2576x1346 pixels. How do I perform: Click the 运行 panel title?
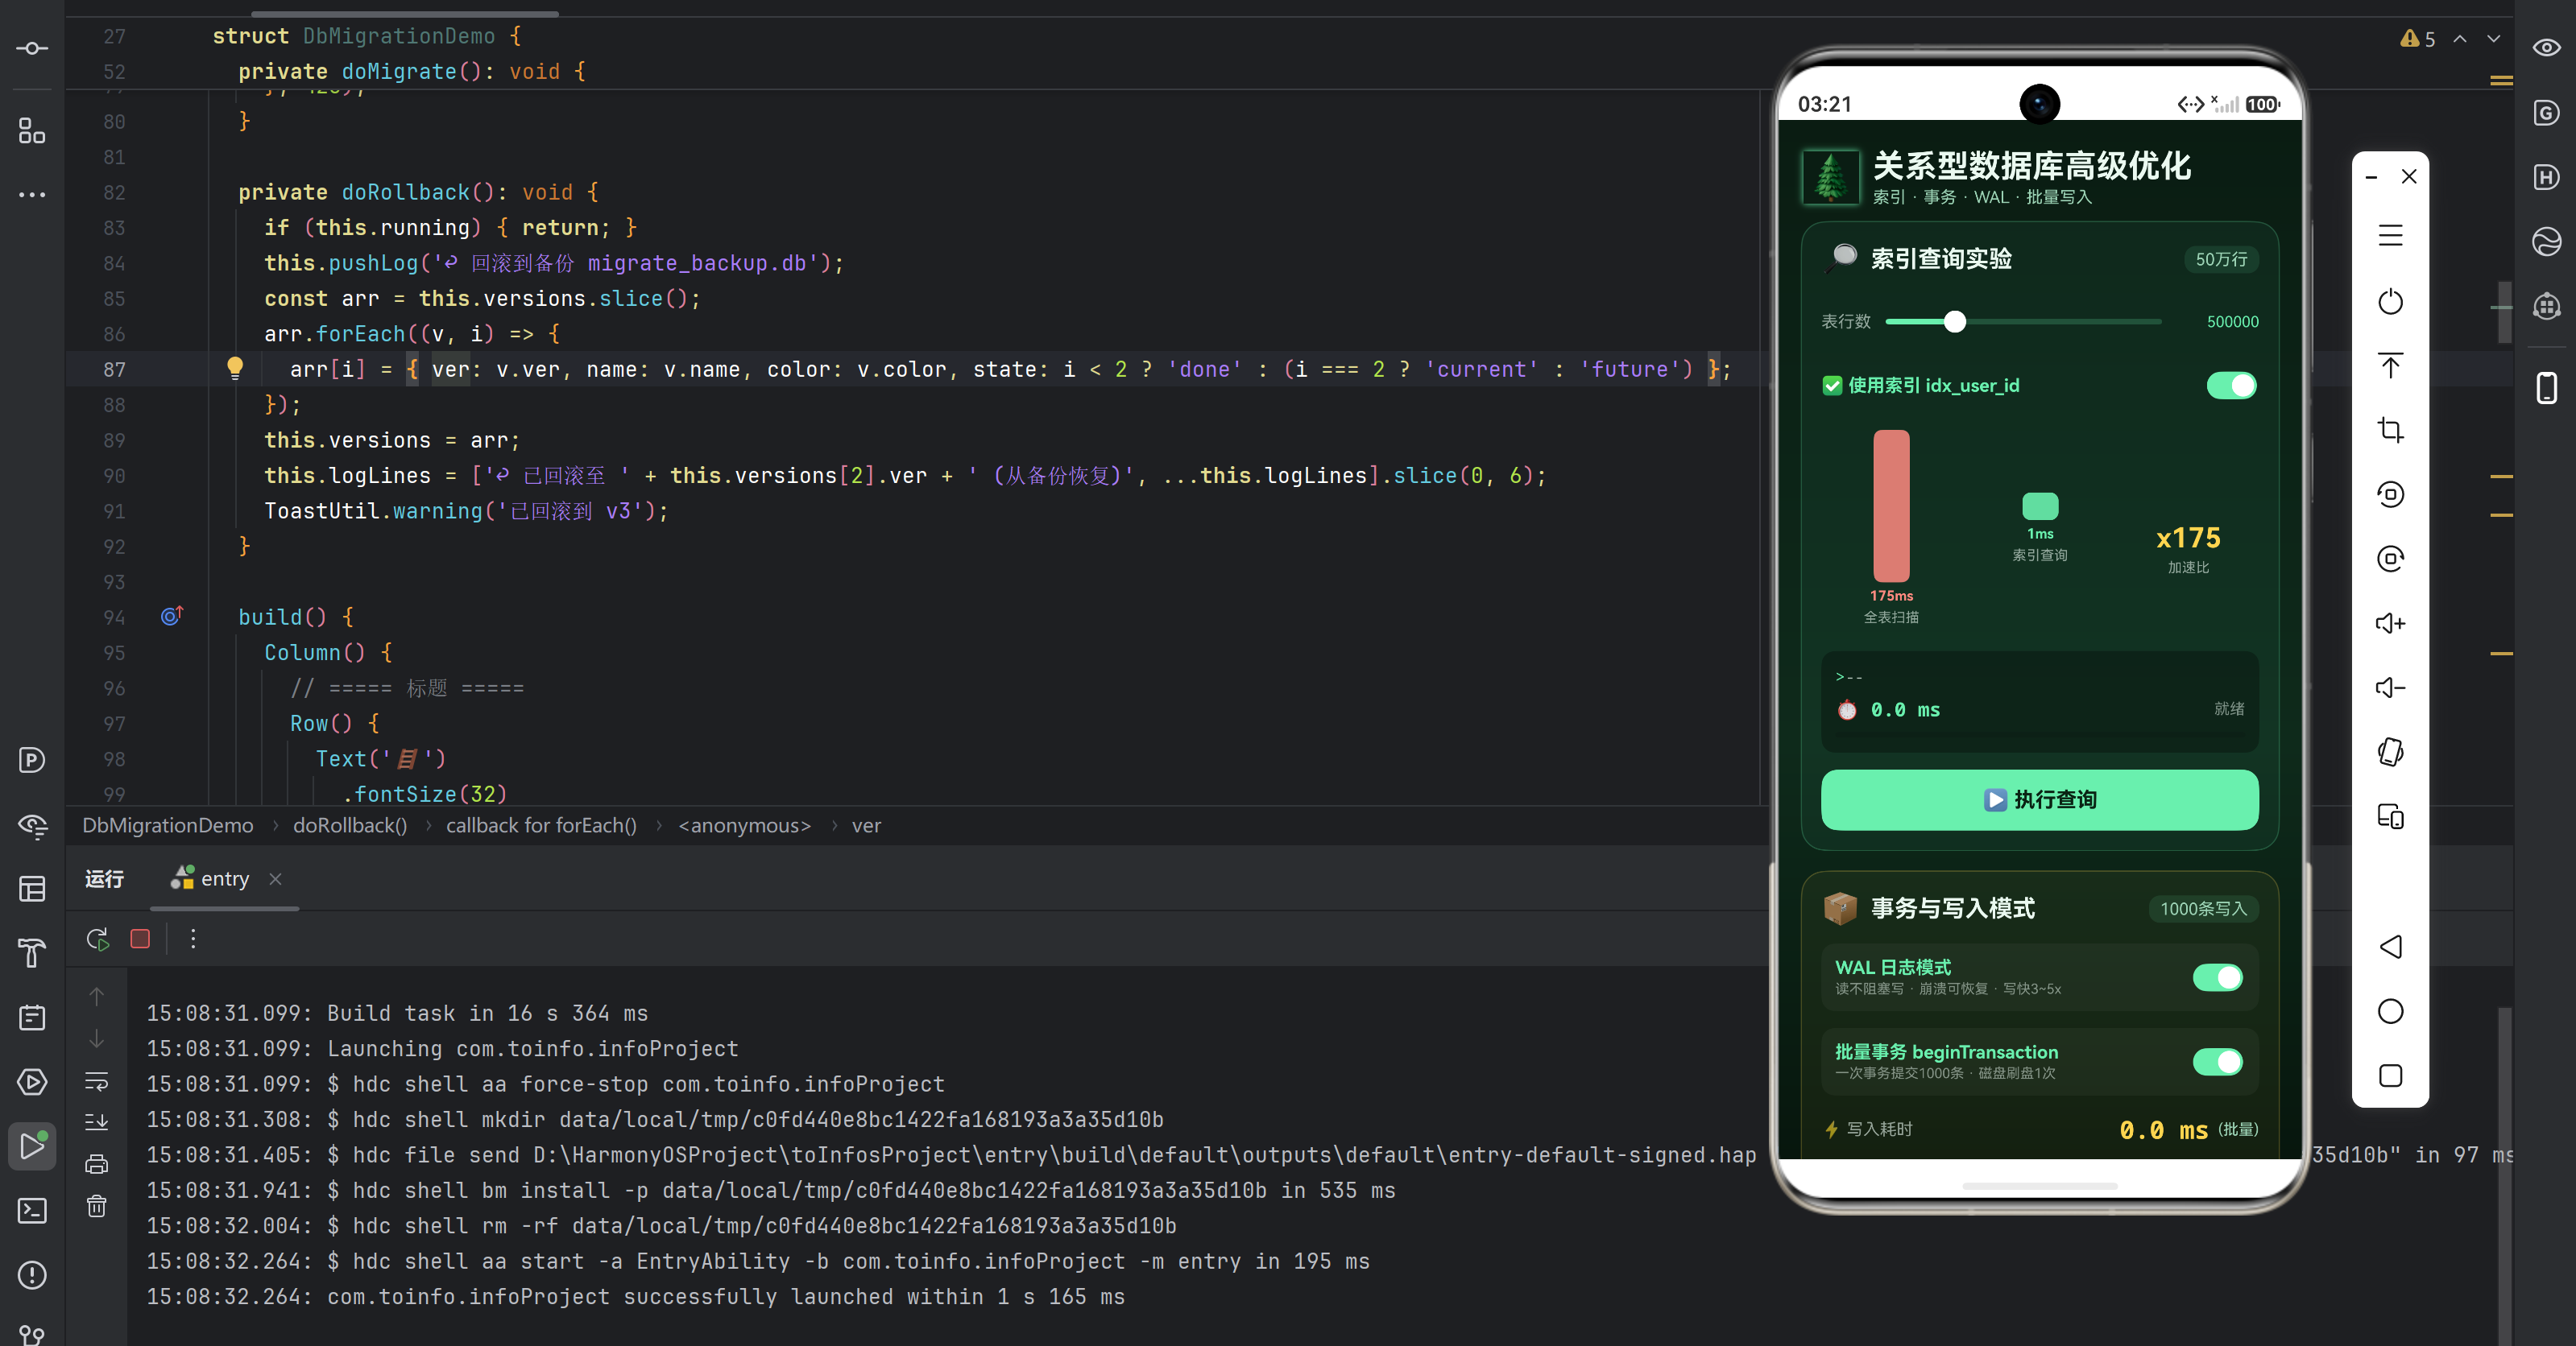click(104, 878)
